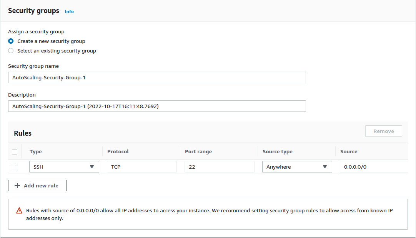
Task: Select the Port range field showing 22
Action: click(219, 167)
